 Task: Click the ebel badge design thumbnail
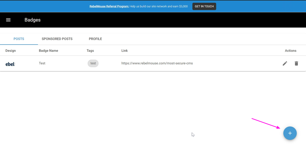coord(10,64)
